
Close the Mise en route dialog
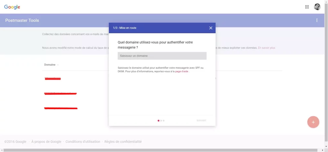point(211,28)
